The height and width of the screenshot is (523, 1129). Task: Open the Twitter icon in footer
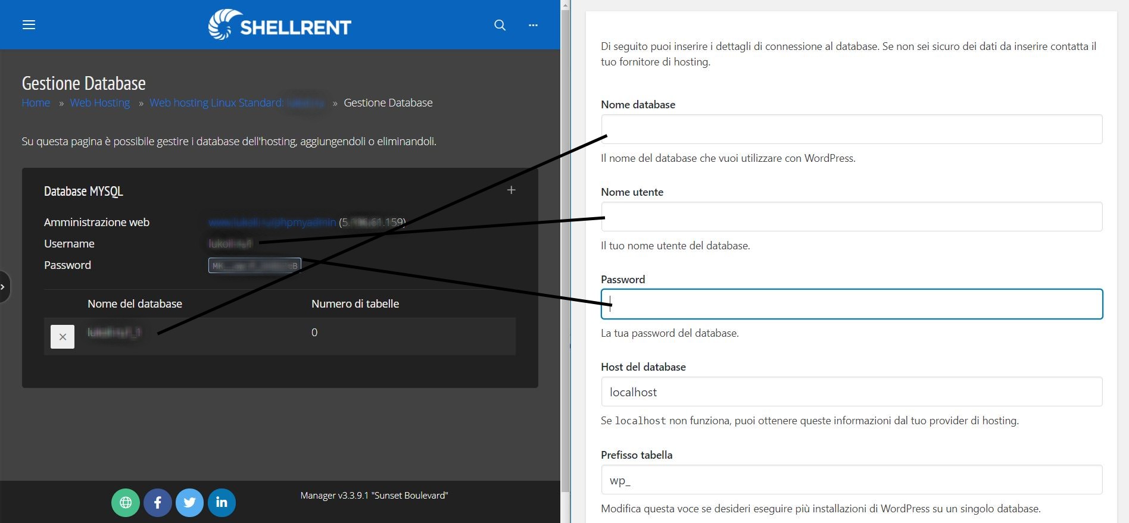189,502
